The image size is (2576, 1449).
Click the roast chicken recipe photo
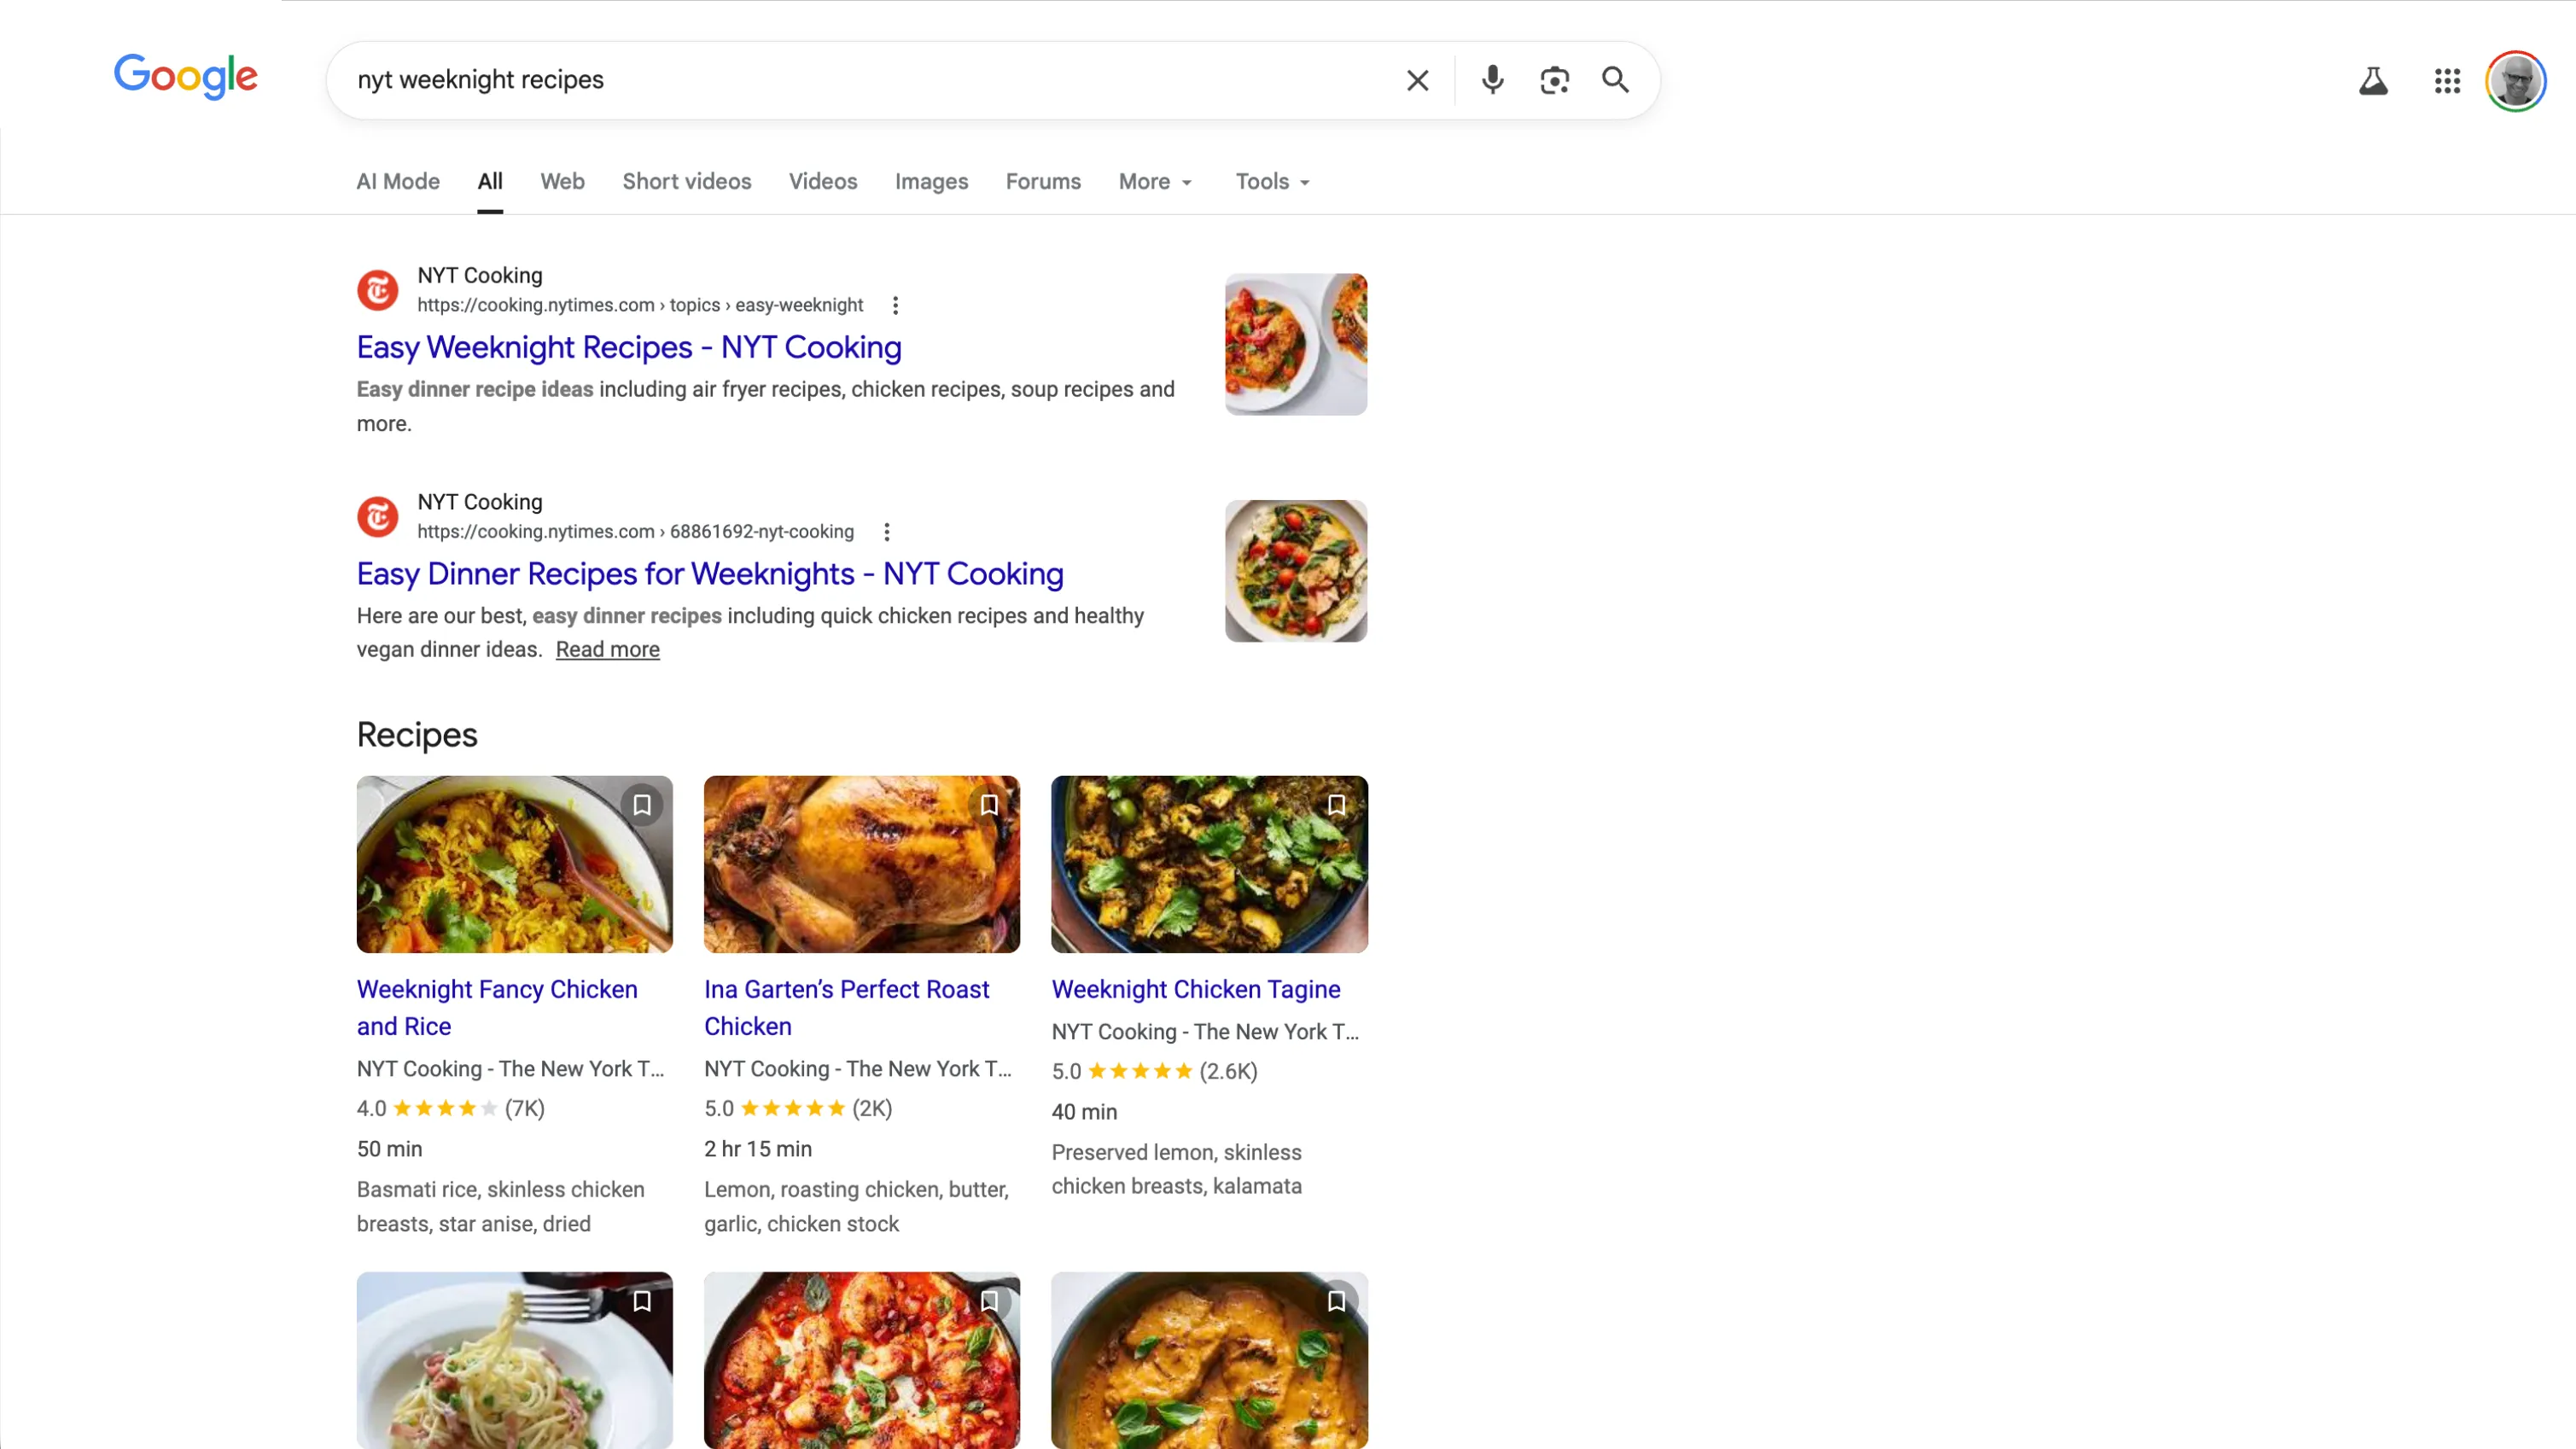click(x=861, y=864)
